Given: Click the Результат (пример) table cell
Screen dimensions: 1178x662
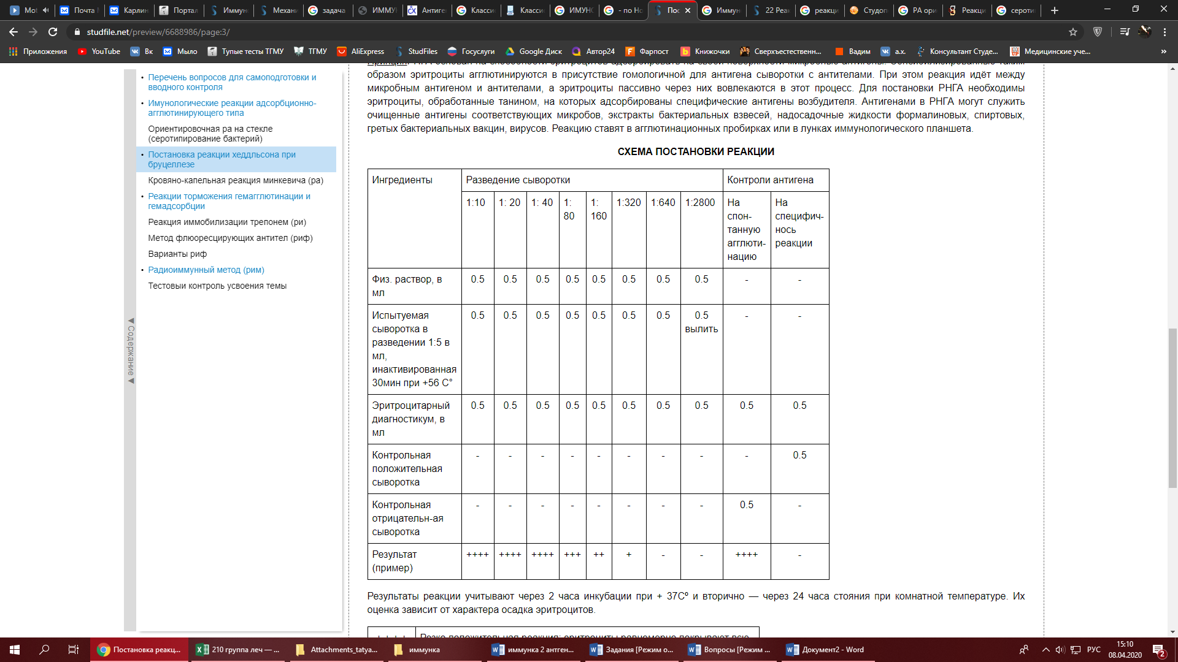Looking at the screenshot, I should point(415,561).
